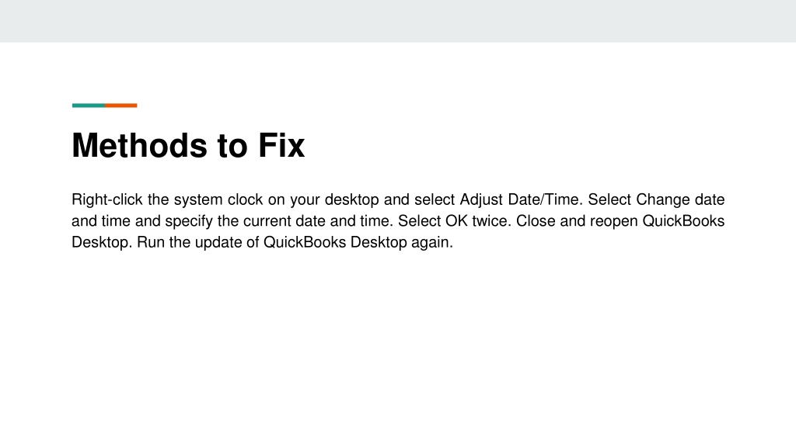Click the gray header band at top
Image resolution: width=796 pixels, height=447 pixels.
398,21
